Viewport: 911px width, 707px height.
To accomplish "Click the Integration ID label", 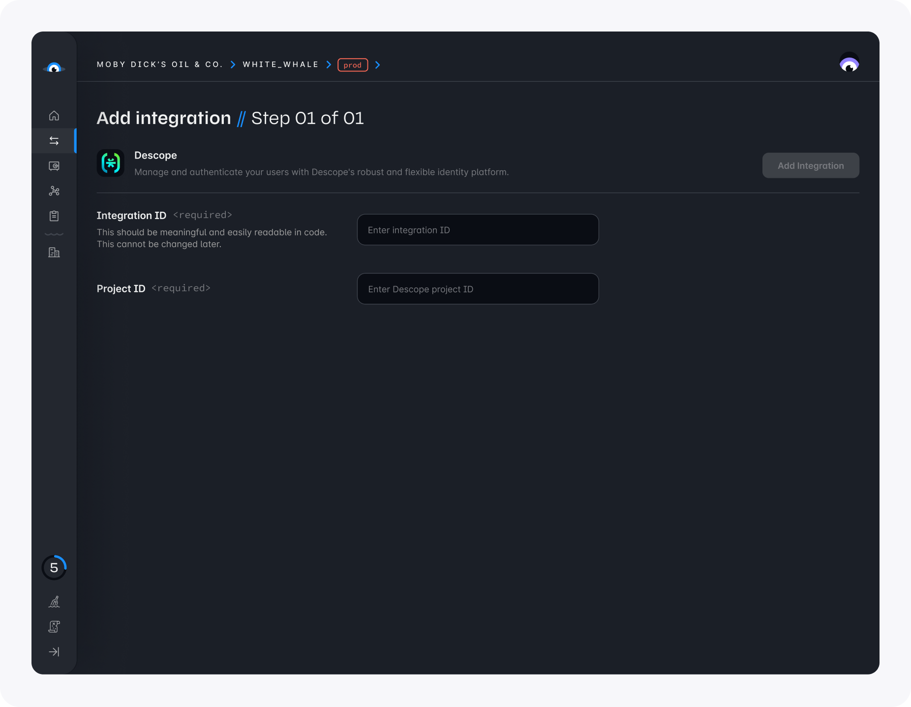I will point(131,215).
